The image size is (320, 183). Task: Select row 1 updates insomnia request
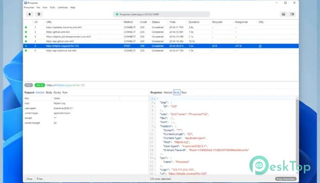[x=161, y=27]
